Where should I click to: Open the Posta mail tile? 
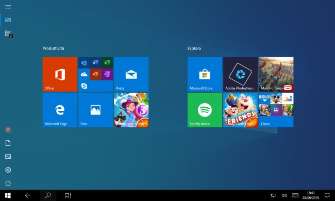point(131,74)
